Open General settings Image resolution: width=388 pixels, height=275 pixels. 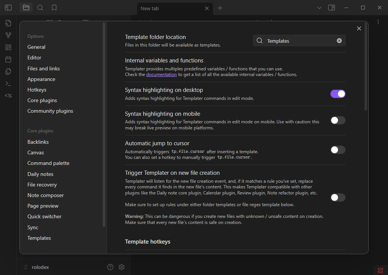(36, 47)
